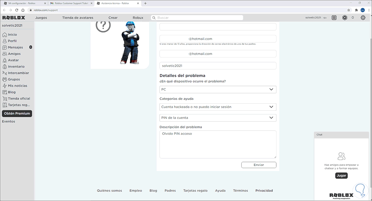Open browser extensions puzzle icon
This screenshot has height=201, width=372.
tap(356, 10)
